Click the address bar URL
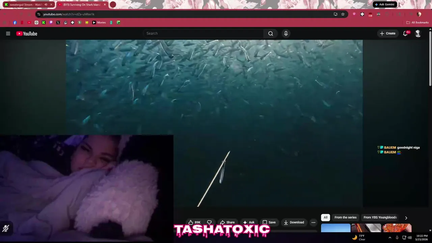 [x=69, y=14]
